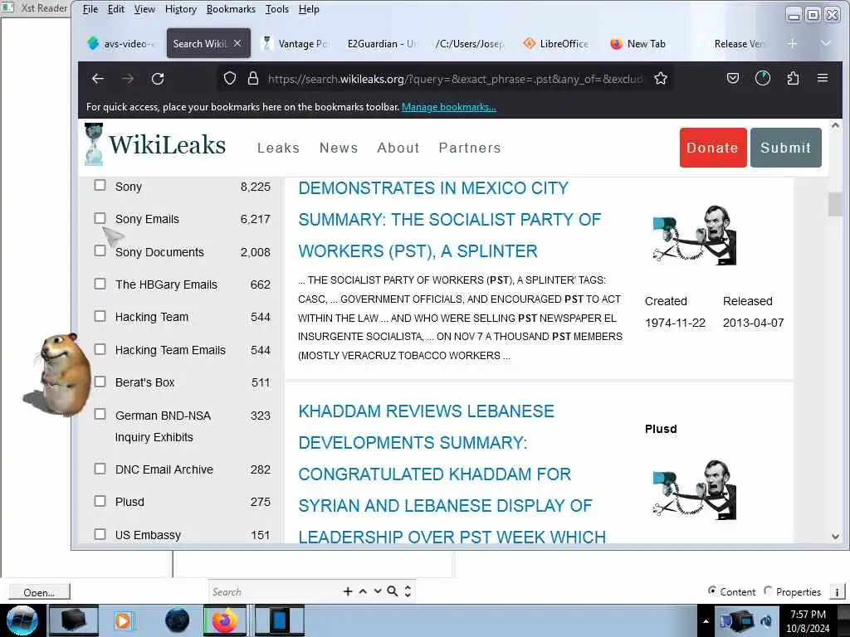Open the View menu

pos(144,9)
